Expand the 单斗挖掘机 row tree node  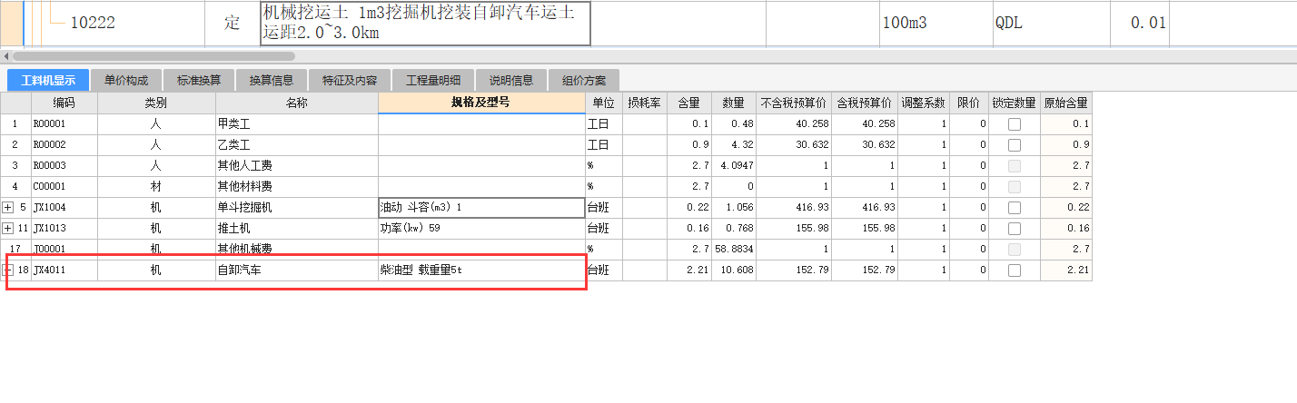(x=9, y=208)
